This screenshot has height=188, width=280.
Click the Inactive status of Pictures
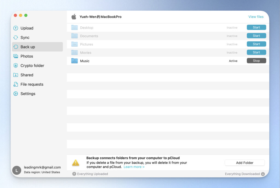[x=232, y=44]
